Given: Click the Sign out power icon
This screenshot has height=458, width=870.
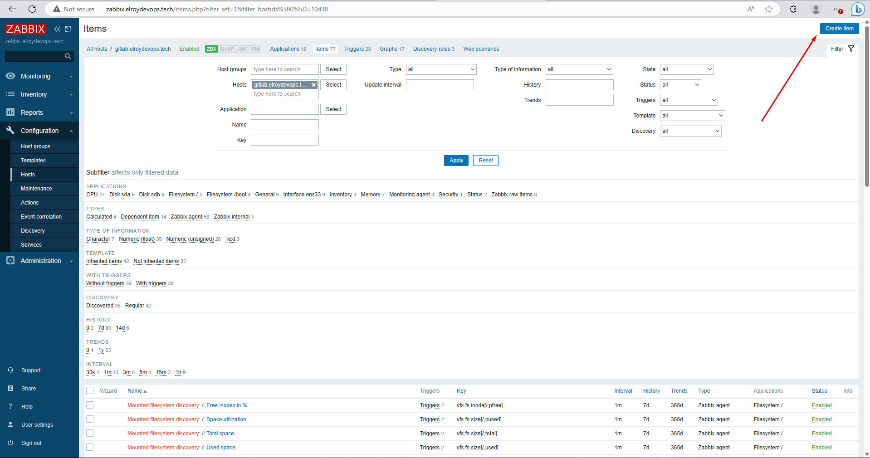Looking at the screenshot, I should (10, 443).
